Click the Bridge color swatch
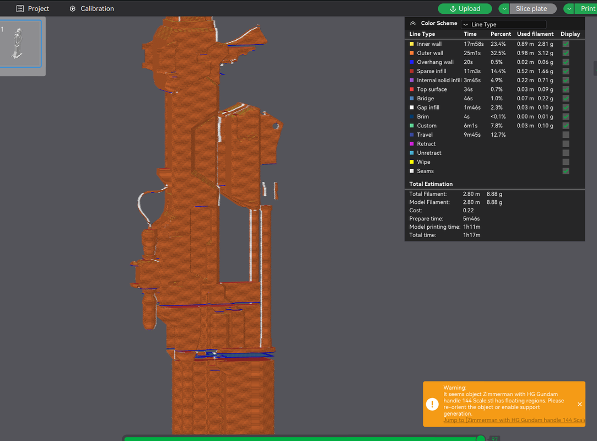 tap(412, 98)
